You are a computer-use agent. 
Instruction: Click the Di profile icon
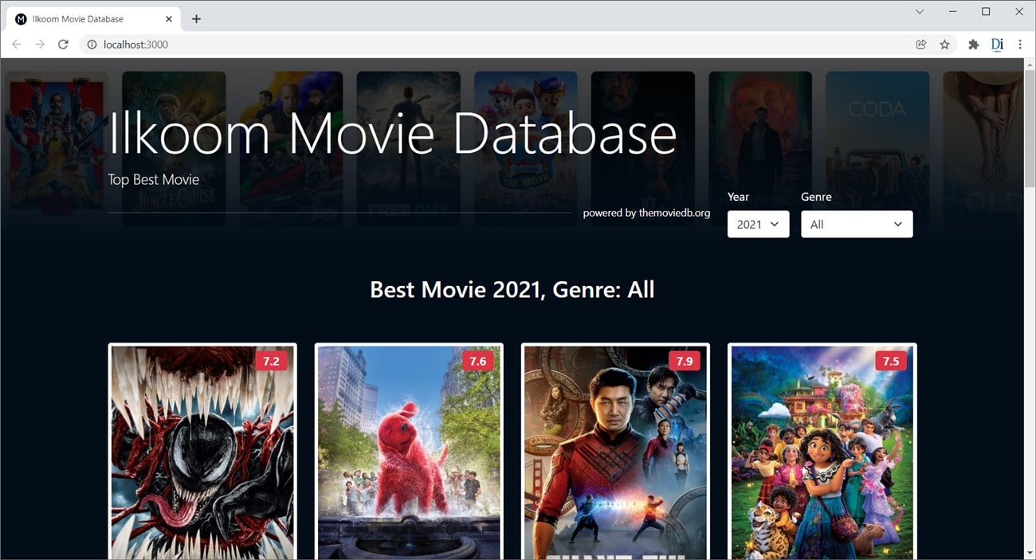997,45
